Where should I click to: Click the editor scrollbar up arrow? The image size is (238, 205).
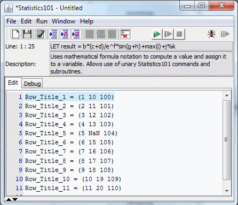(x=227, y=95)
